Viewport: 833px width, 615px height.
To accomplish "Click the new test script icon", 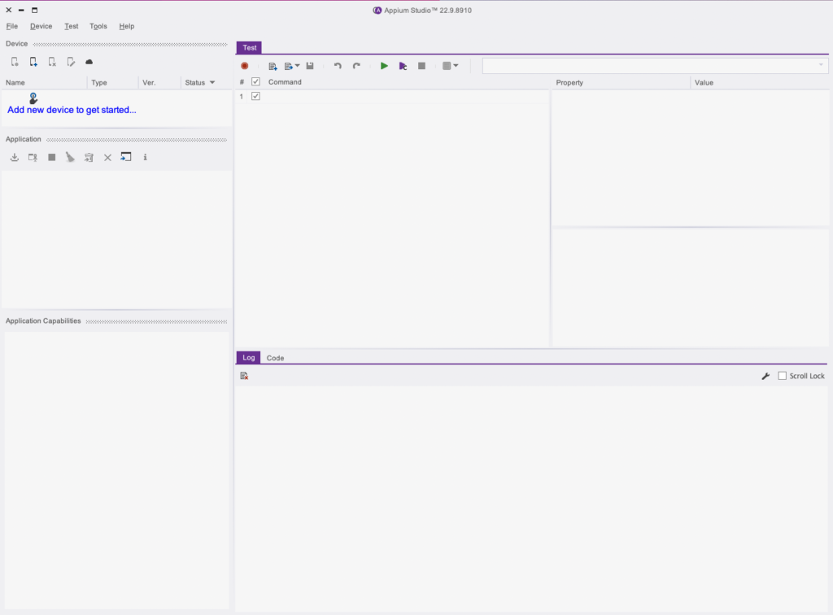I will pyautogui.click(x=273, y=66).
